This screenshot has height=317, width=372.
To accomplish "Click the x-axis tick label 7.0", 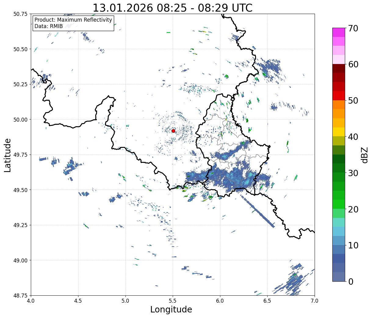I will (315, 301).
